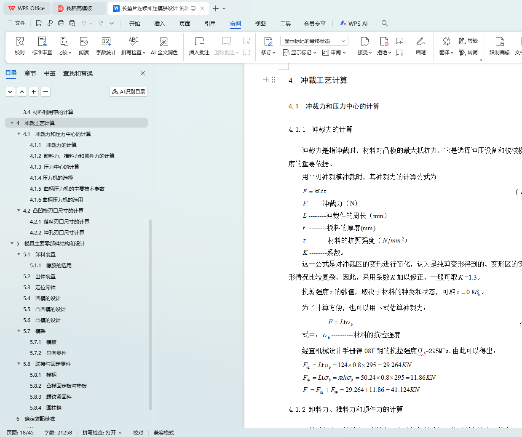
Task: Jump to 5.4 凹模的设计 heading
Action: pos(42,298)
